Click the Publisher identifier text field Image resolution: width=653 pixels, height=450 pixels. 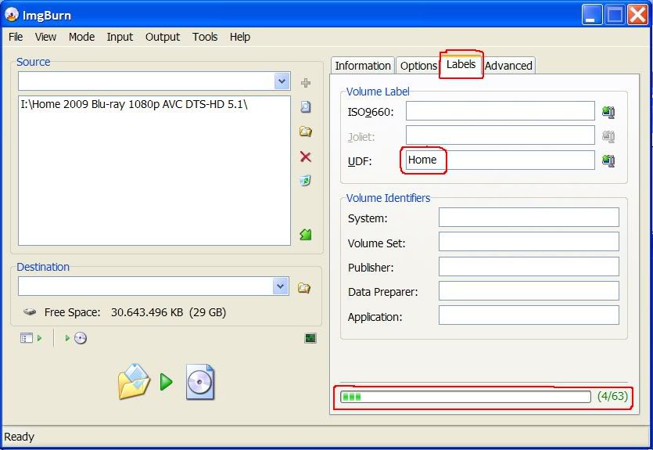(529, 267)
